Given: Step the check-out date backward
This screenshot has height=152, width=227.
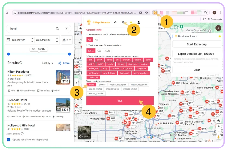Looking at the screenshot, I should [x=57, y=42].
